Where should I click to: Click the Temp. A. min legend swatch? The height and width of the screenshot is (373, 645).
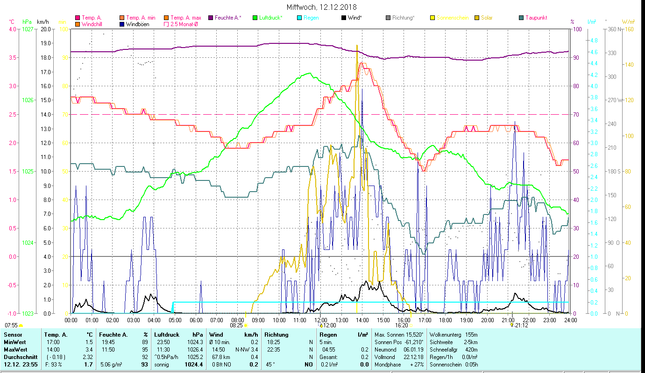click(x=122, y=18)
